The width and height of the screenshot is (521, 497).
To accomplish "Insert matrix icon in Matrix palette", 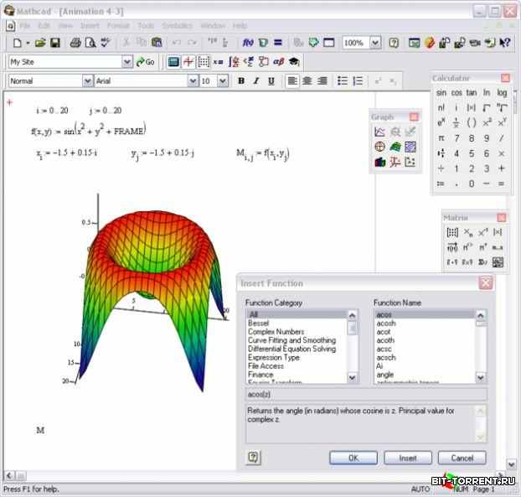I will pyautogui.click(x=452, y=232).
